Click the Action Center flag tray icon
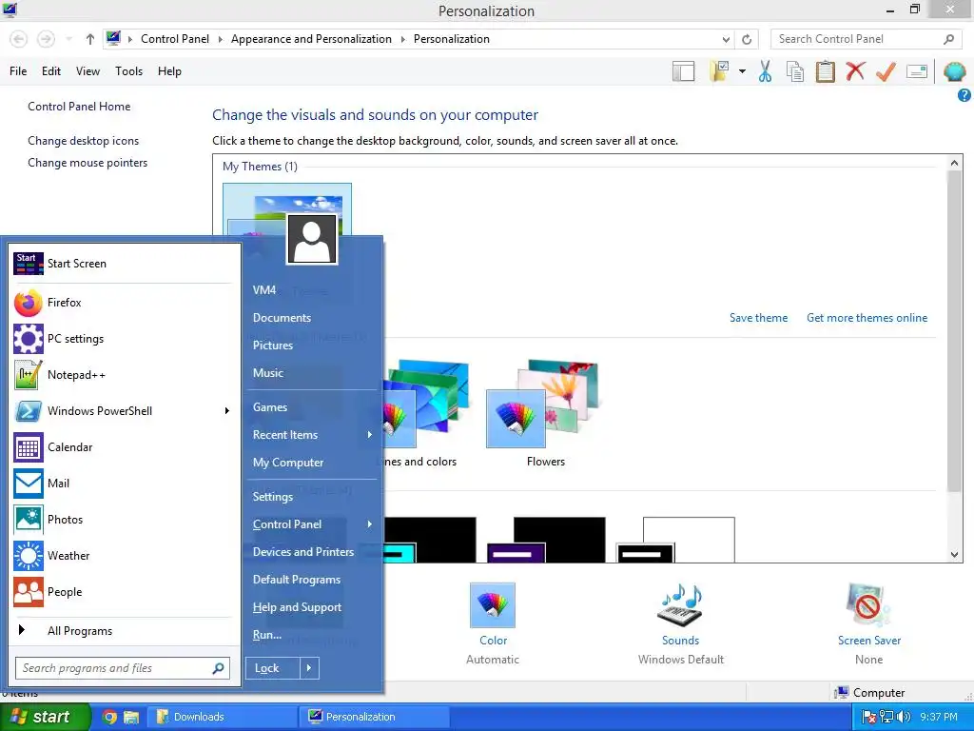974x731 pixels. pos(869,717)
